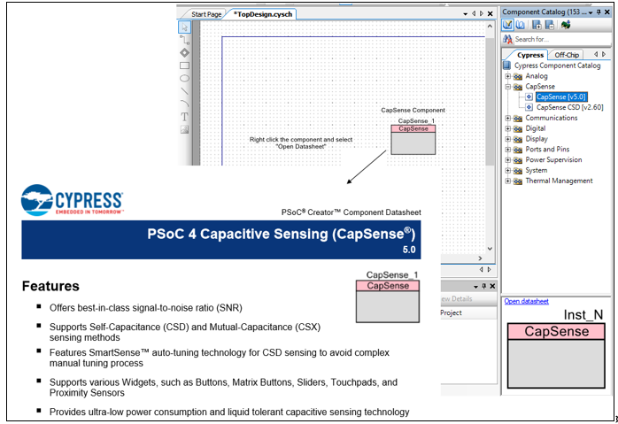Toggle the first catalog filter icon

tap(507, 25)
